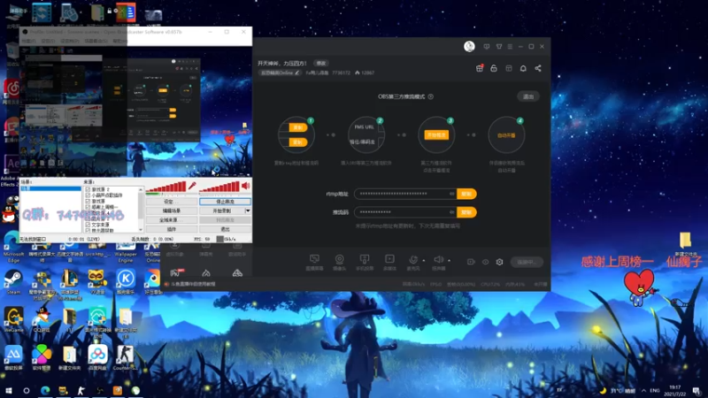This screenshot has width=708, height=398.
Task: Toggle the topmost source checkbox in OBS list
Action: [88, 189]
